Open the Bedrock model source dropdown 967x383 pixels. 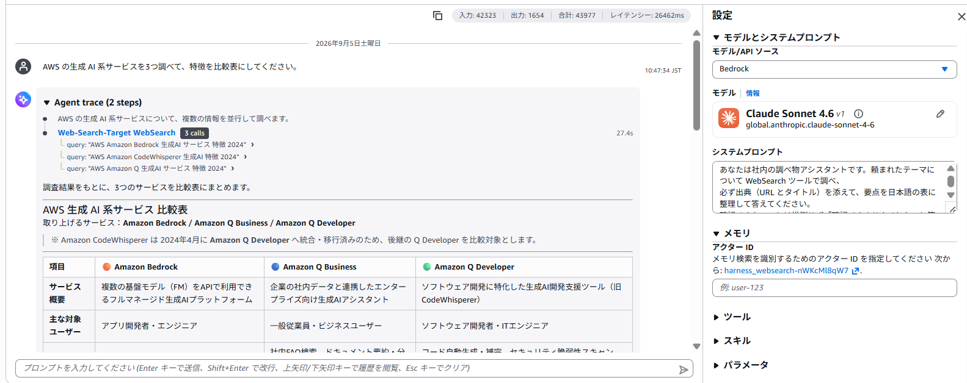pyautogui.click(x=834, y=70)
